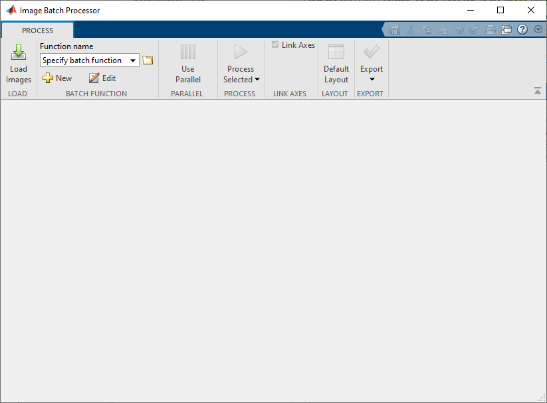The image size is (547, 403).
Task: Click the Process Selected play icon
Action: click(x=241, y=52)
